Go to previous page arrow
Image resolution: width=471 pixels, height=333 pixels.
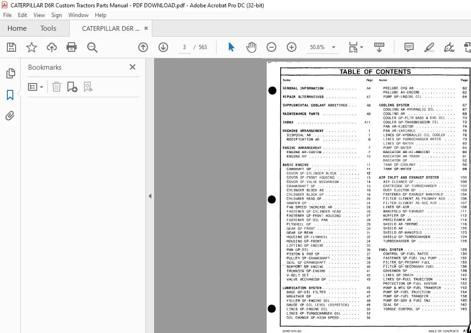[x=143, y=47]
